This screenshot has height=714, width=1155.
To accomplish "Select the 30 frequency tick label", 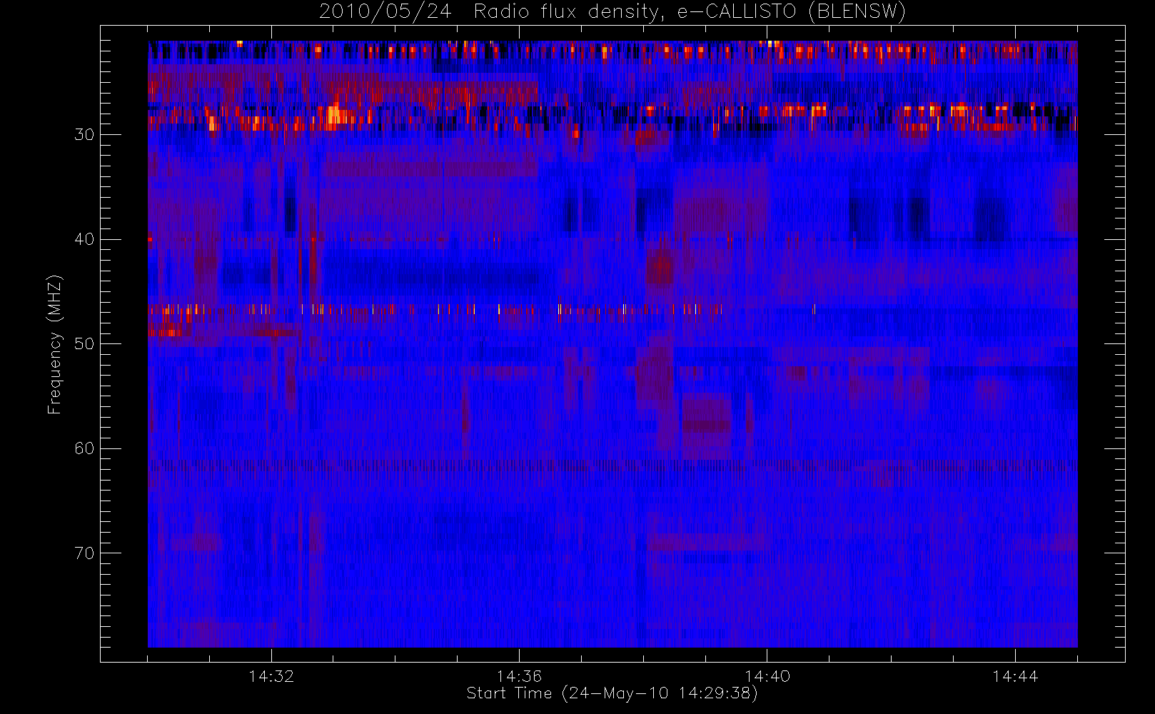I will (x=84, y=134).
